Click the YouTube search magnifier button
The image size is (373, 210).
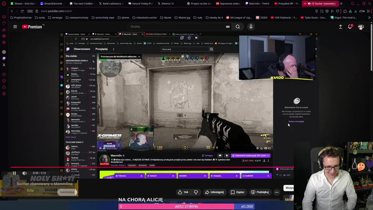[238, 27]
